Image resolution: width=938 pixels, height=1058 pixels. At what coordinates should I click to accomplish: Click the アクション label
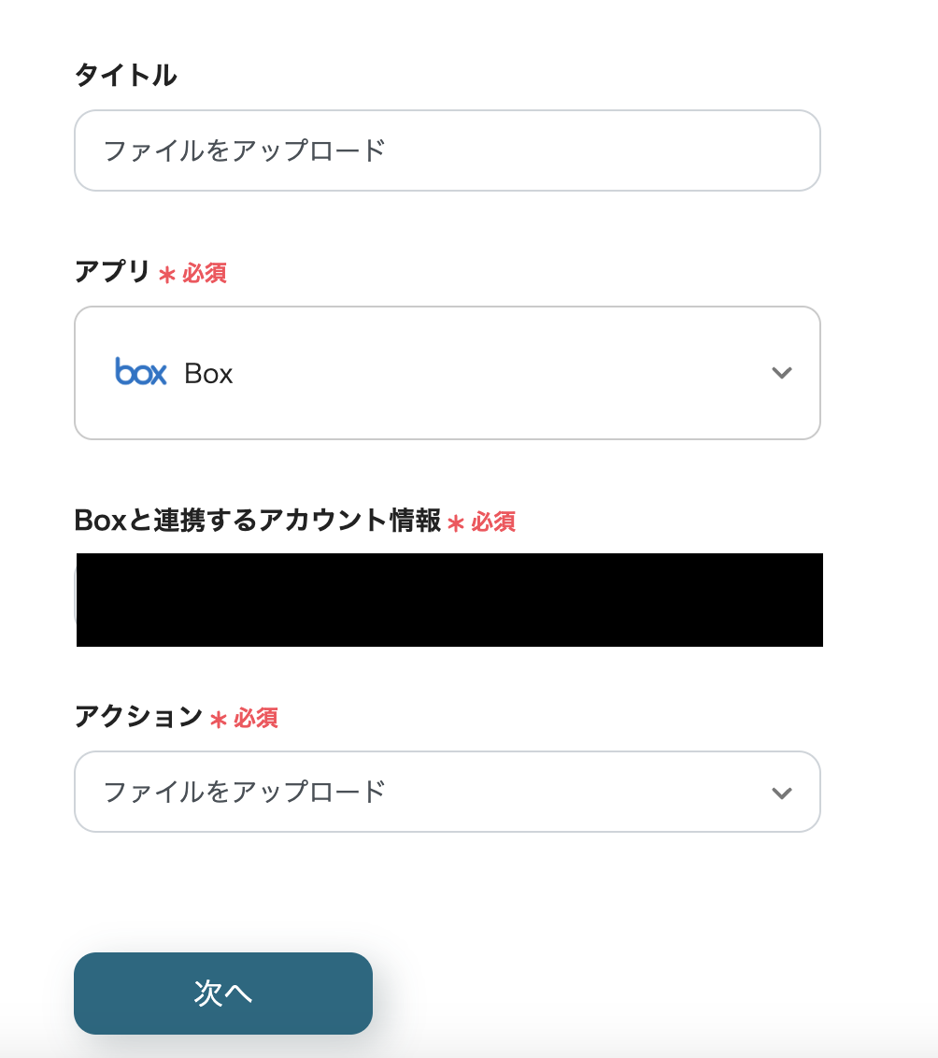(x=138, y=717)
